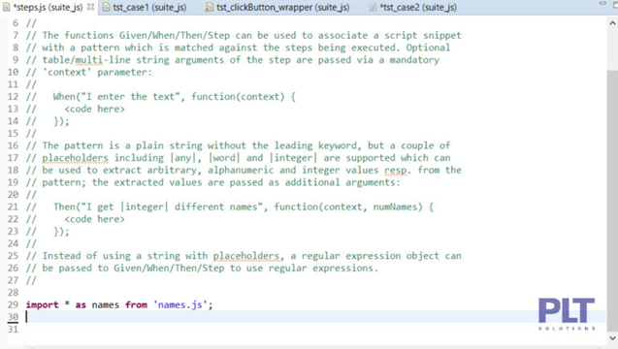Minimize the editor pane
618x349 pixels.
tap(602, 3)
